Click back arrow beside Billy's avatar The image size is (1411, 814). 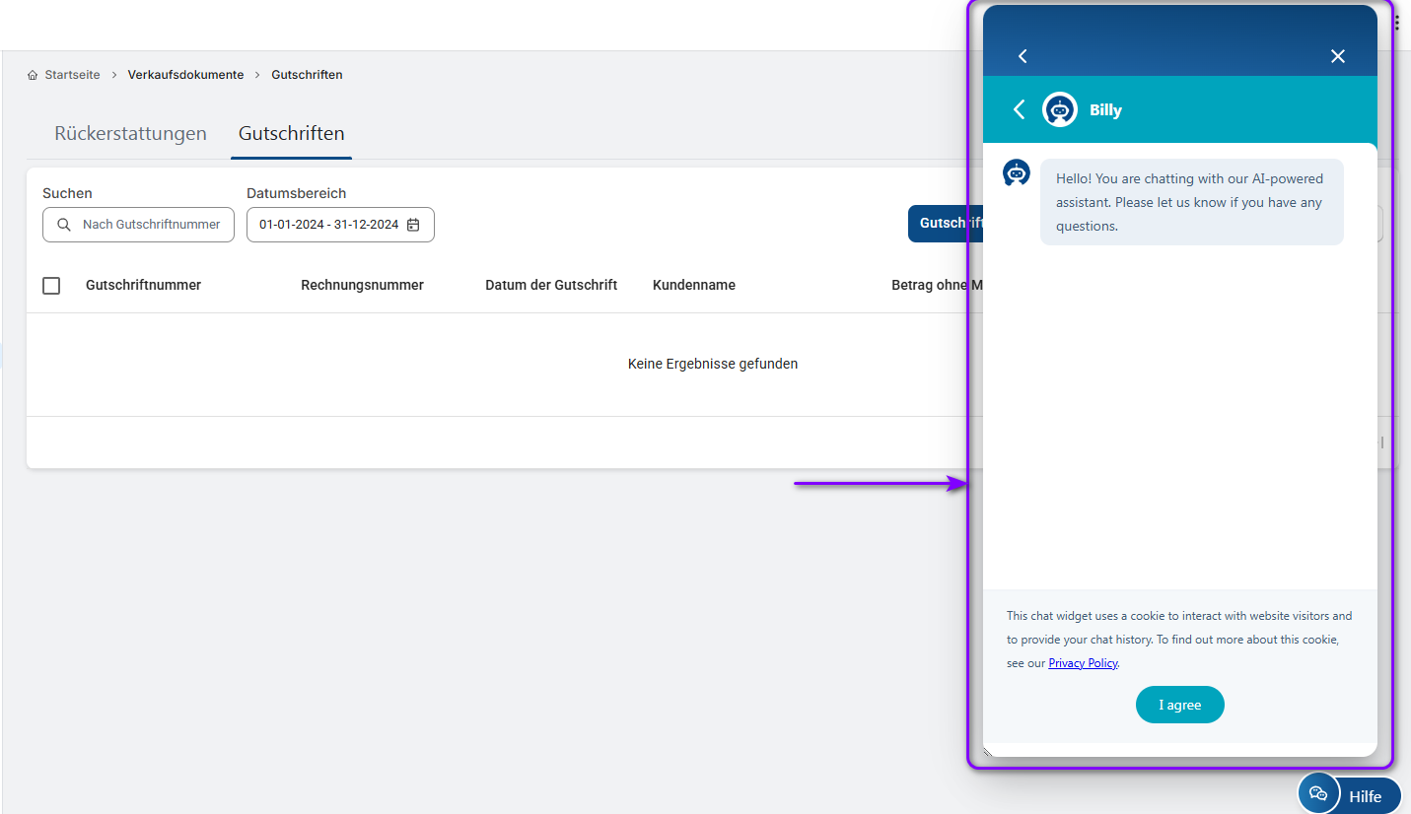click(1020, 109)
